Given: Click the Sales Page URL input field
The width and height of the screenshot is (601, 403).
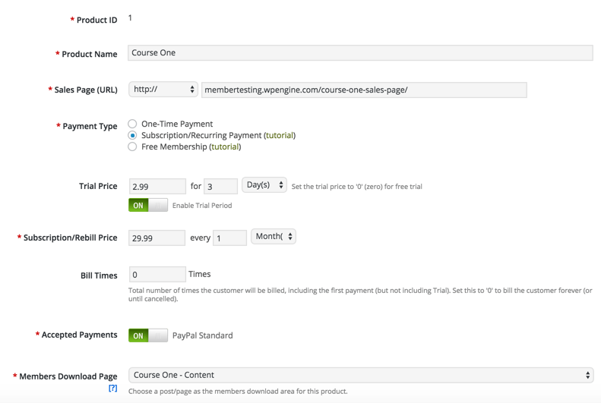Looking at the screenshot, I should pos(364,90).
